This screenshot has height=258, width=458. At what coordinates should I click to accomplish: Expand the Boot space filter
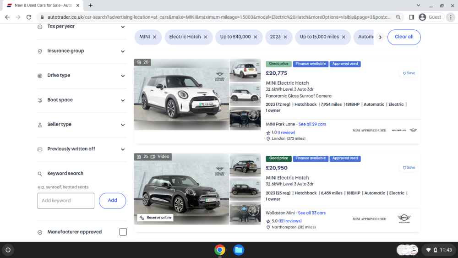pyautogui.click(x=82, y=100)
